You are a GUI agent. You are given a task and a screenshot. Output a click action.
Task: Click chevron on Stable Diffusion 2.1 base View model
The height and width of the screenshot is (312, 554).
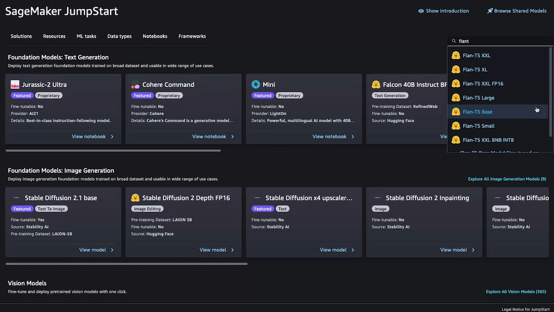(112, 250)
